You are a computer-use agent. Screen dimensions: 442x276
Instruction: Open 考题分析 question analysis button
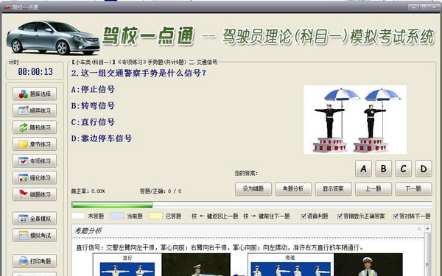pyautogui.click(x=293, y=189)
